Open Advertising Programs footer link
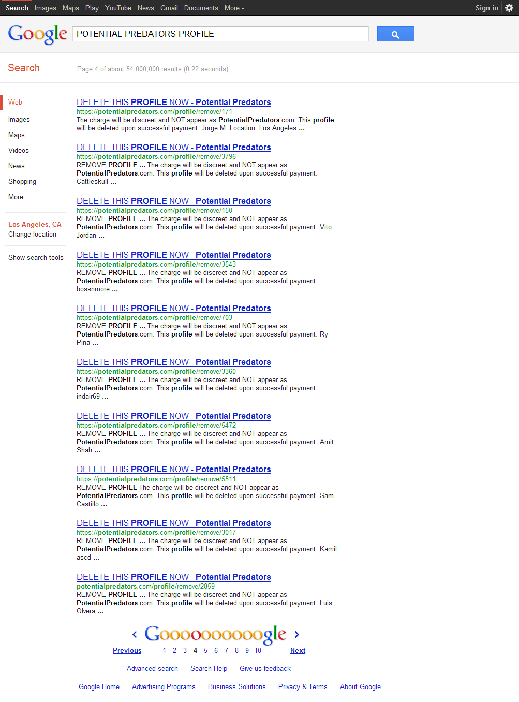 coord(164,686)
